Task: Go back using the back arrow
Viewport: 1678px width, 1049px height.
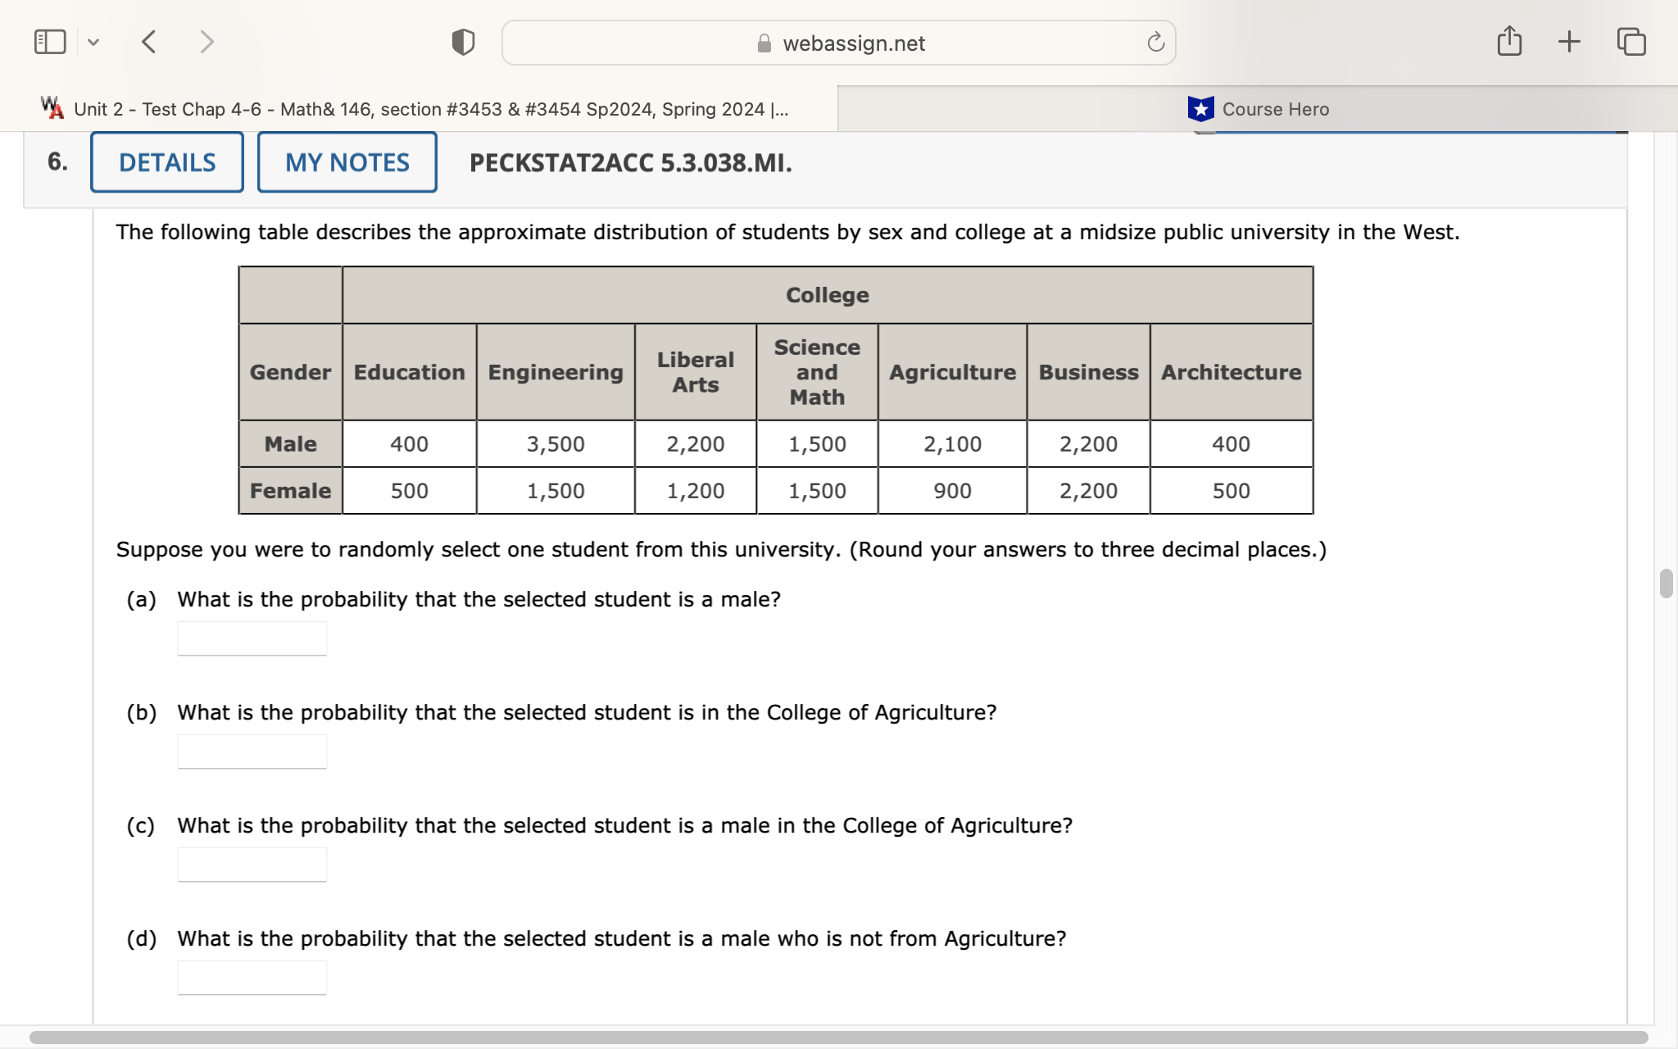Action: pyautogui.click(x=149, y=42)
